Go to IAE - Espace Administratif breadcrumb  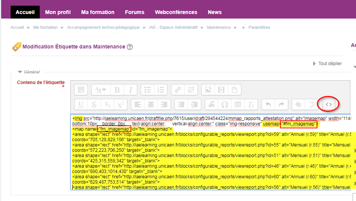click(x=174, y=28)
